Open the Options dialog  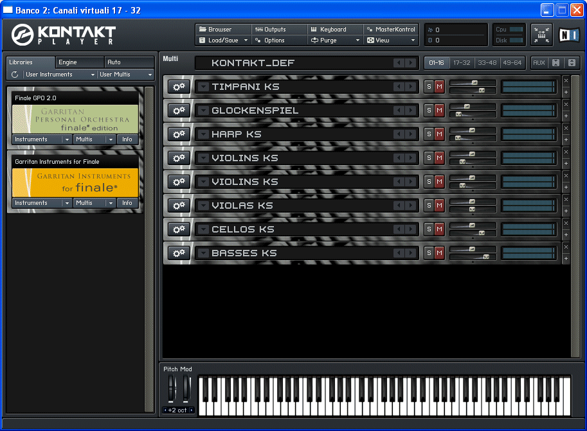[x=279, y=40]
